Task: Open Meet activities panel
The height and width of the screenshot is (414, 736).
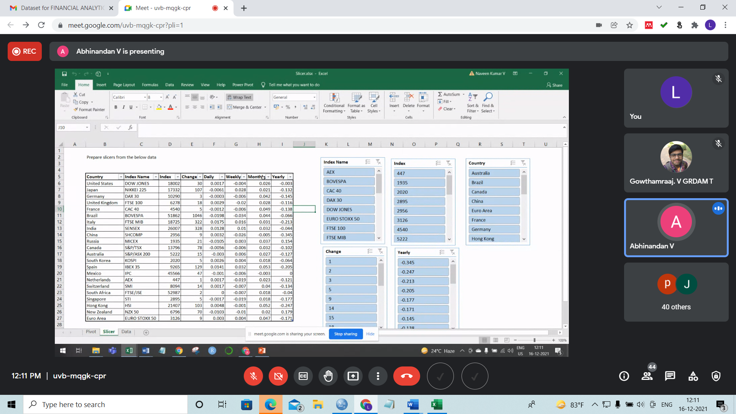Action: click(x=693, y=376)
